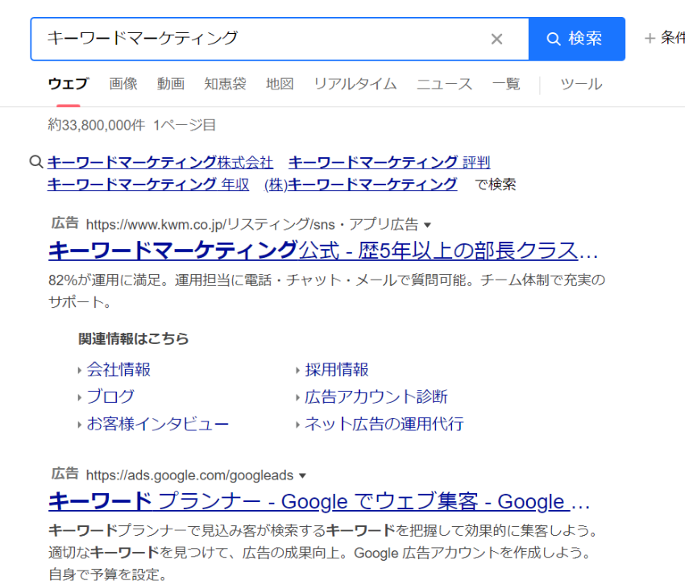685x581 pixels.
Task: Click the magnifier icon beside related searches
Action: (x=36, y=162)
